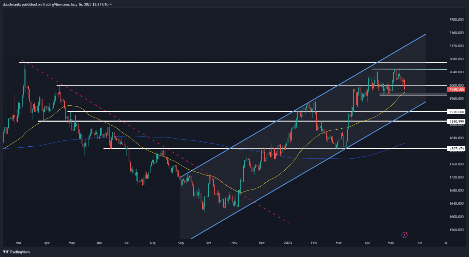The width and height of the screenshot is (469, 257).
Task: Click the 2023 year label on time axis
Action: (288, 243)
